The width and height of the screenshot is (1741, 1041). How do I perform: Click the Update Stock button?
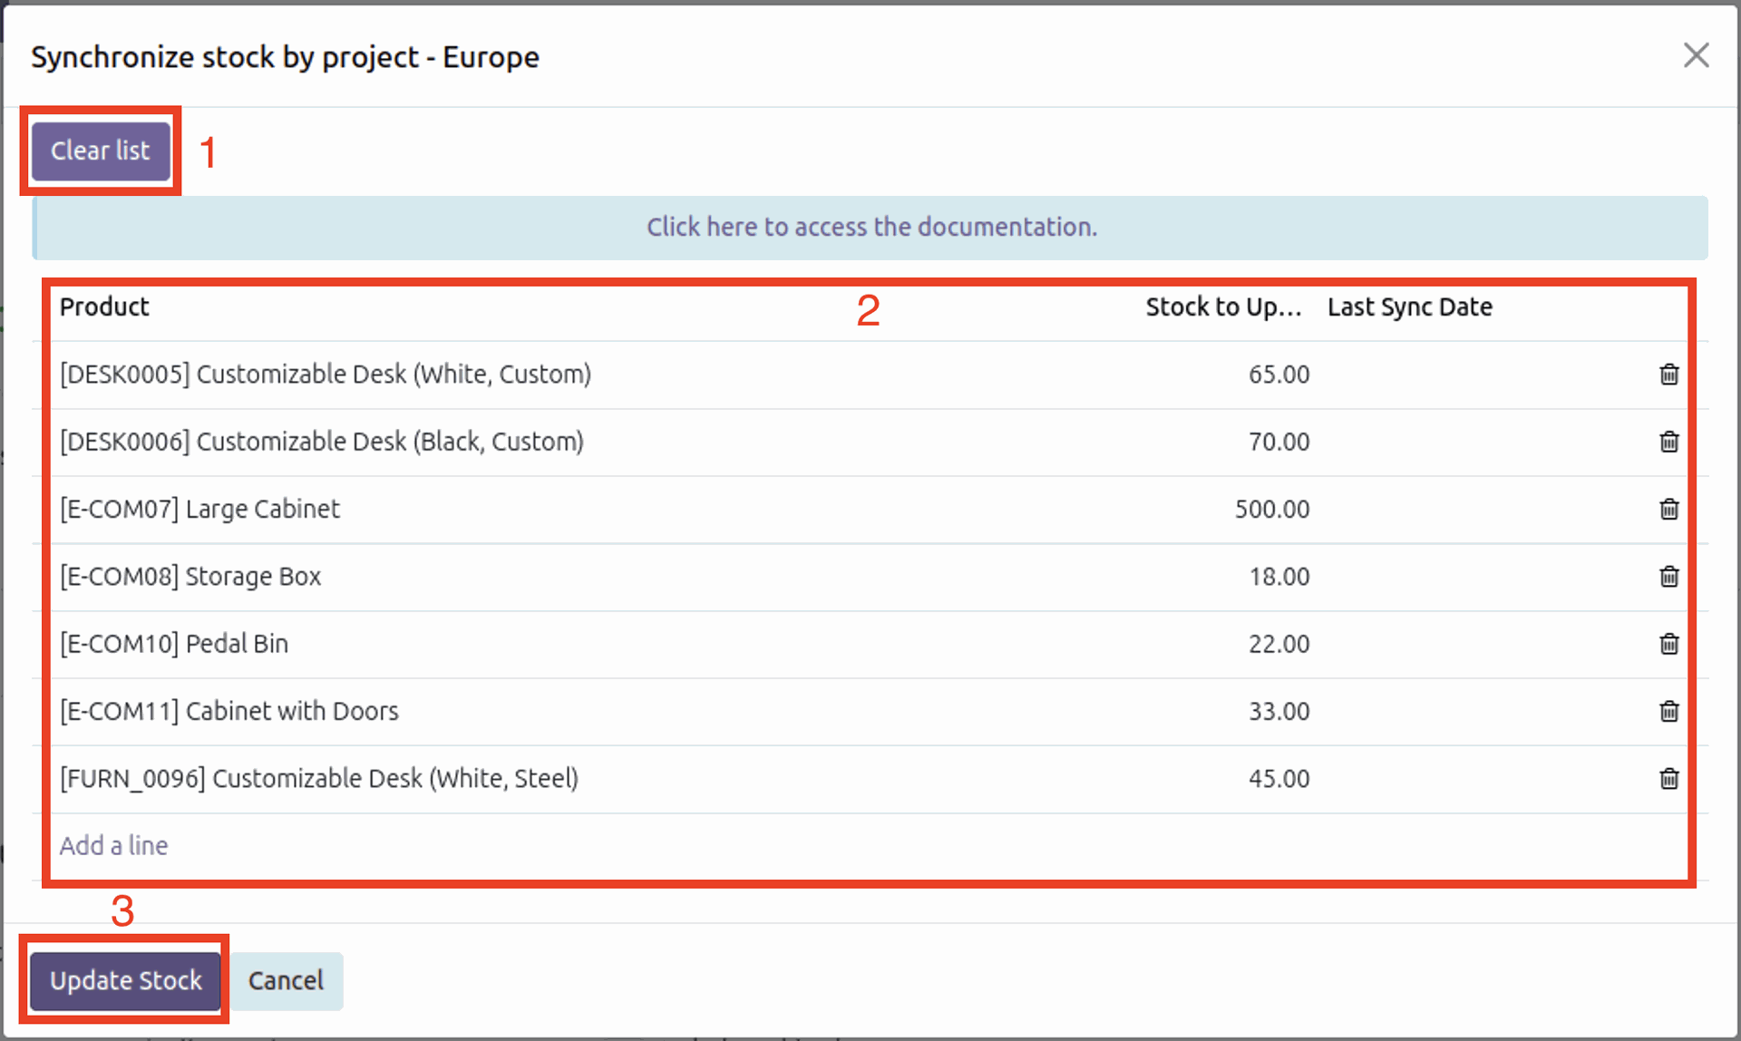click(x=125, y=980)
